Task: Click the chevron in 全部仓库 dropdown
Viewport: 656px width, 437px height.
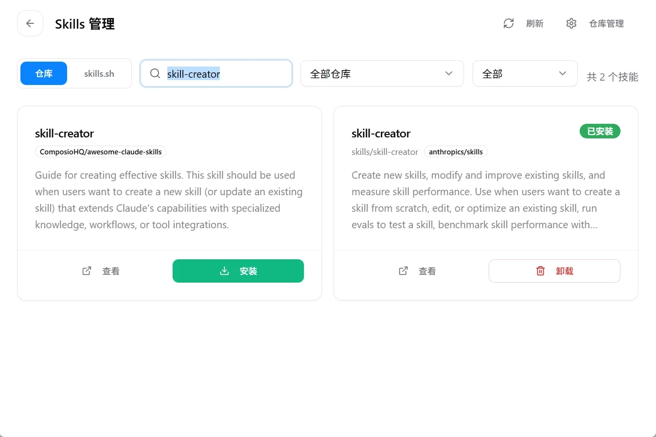Action: click(449, 73)
